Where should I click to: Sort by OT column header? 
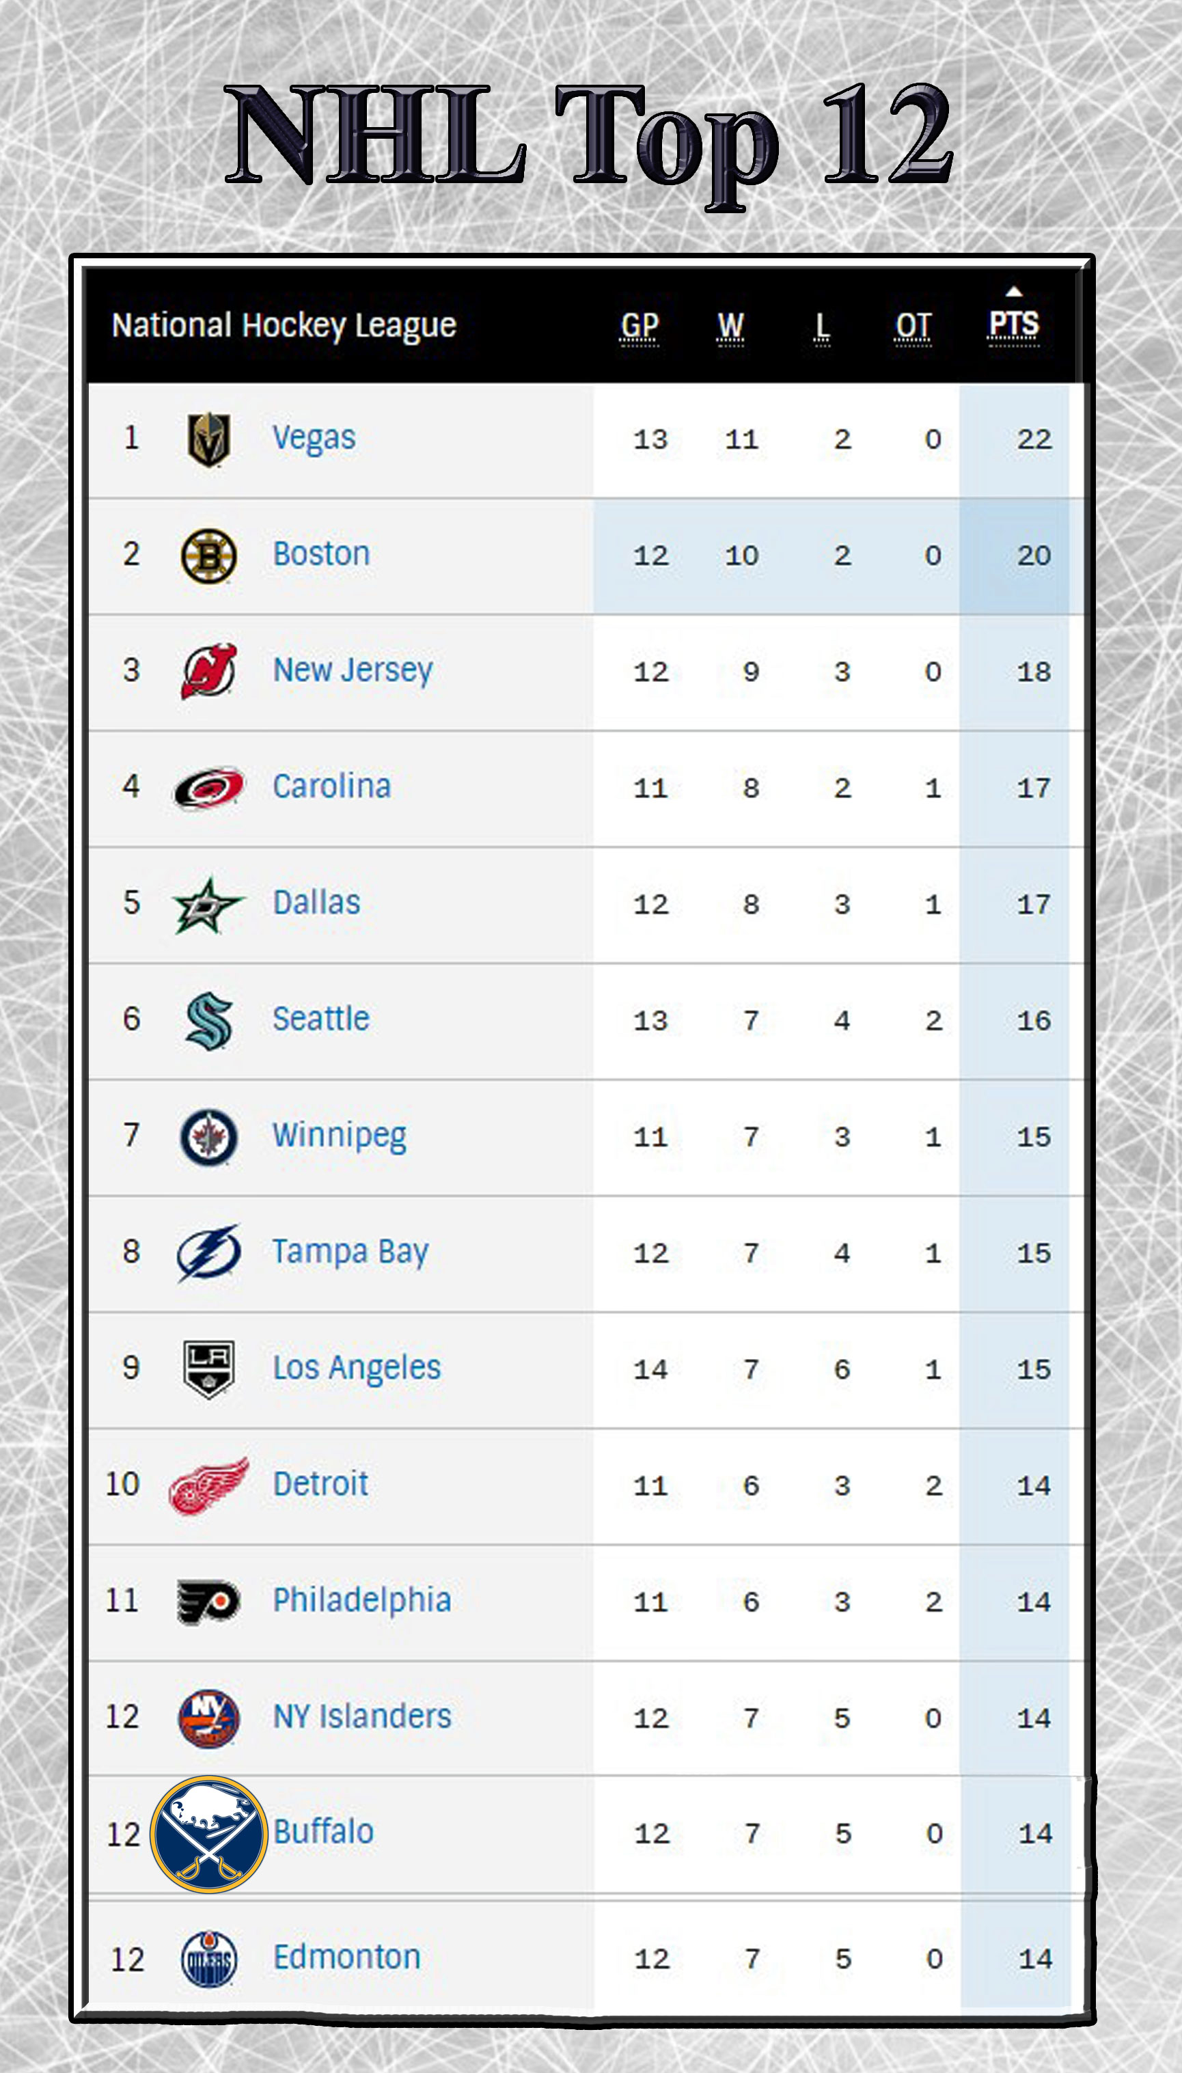pos(913,327)
